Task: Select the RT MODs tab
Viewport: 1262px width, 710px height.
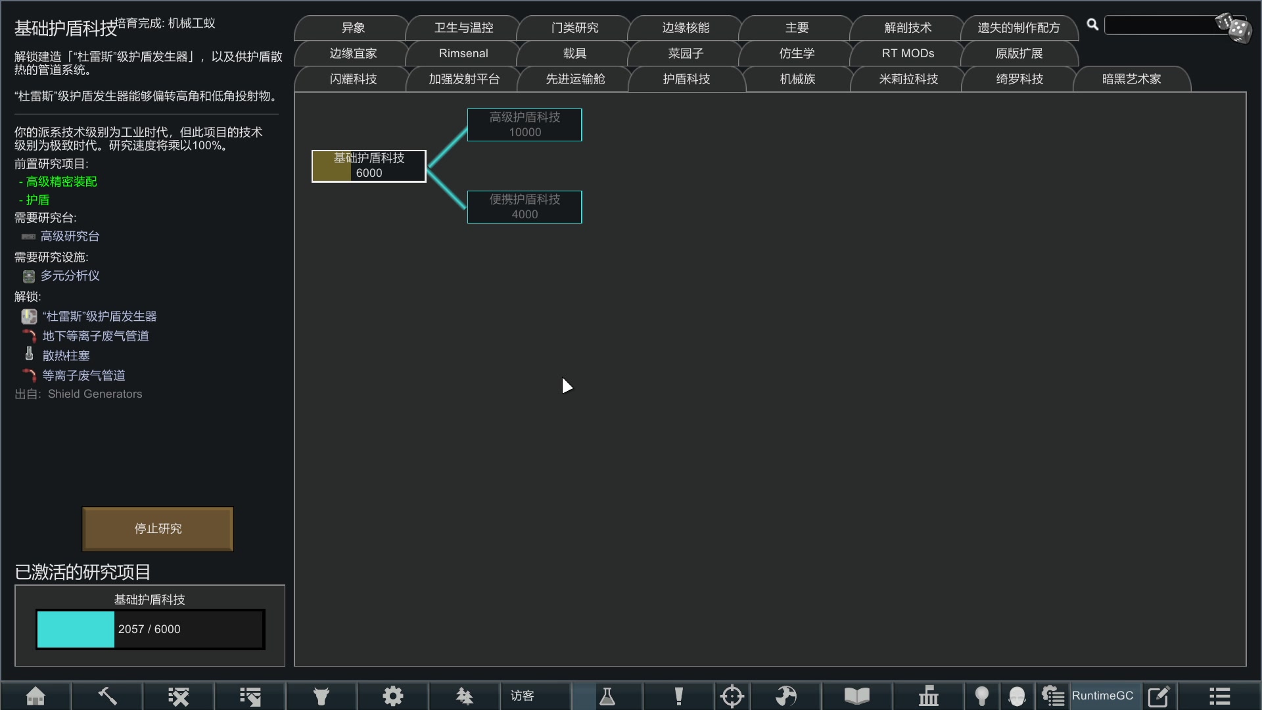Action: tap(908, 53)
